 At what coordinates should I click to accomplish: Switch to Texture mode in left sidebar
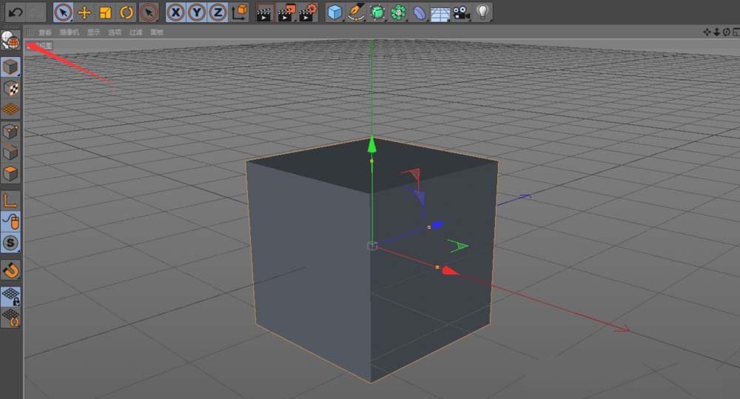[x=11, y=88]
